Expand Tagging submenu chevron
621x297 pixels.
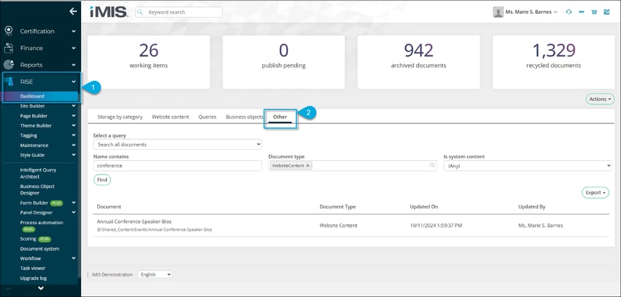[74, 135]
